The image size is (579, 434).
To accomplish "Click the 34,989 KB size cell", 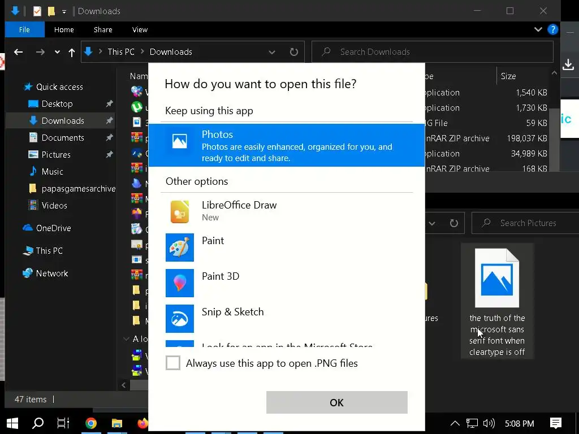I will (529, 154).
